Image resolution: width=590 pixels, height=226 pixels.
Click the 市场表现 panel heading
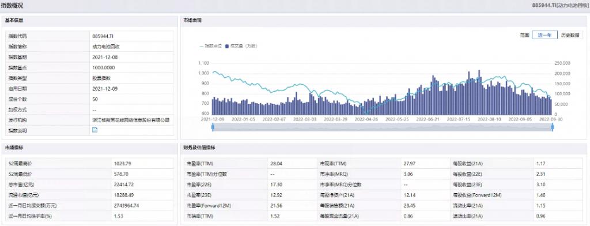[x=192, y=20]
